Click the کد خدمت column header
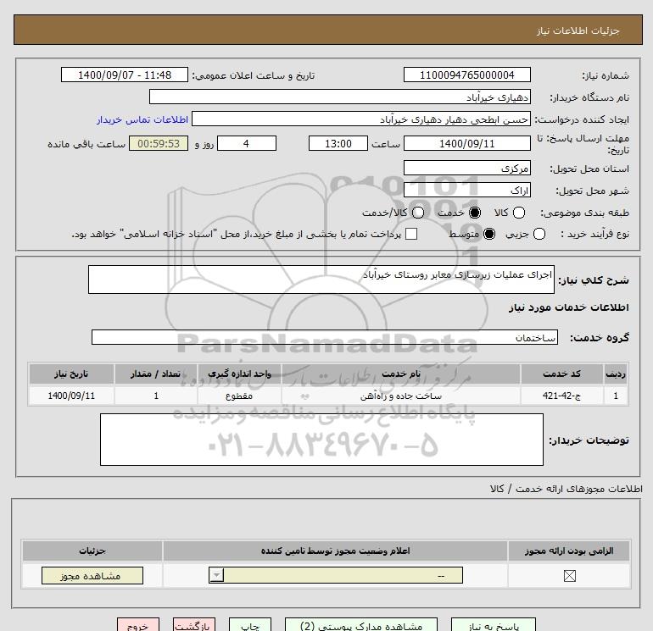The width and height of the screenshot is (653, 631). pos(561,374)
